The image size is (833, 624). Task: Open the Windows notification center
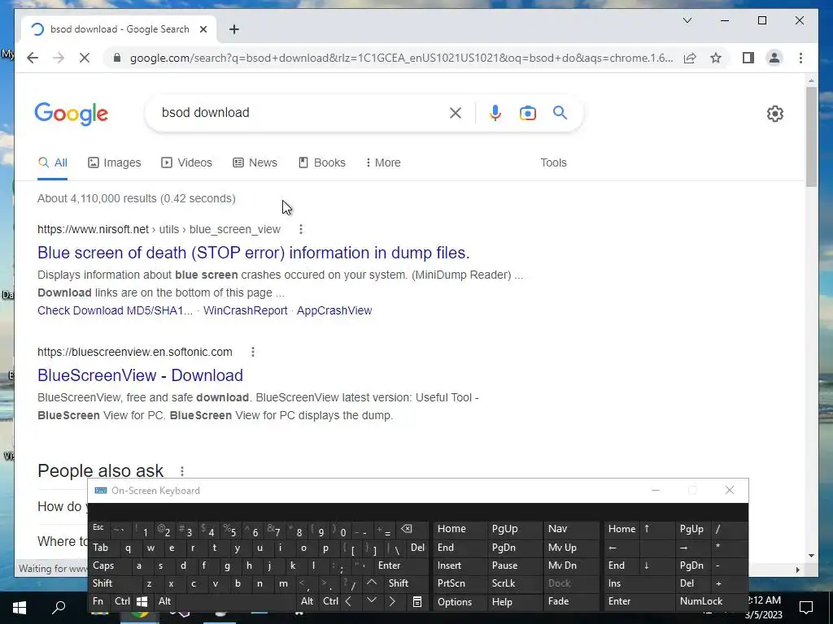coord(806,607)
